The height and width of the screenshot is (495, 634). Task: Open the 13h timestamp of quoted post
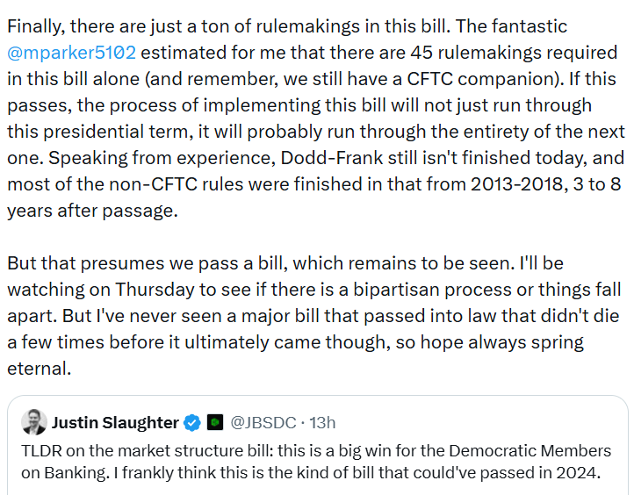pyautogui.click(x=321, y=423)
